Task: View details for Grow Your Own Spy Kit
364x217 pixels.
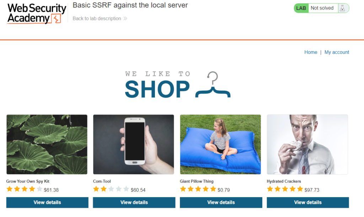Action: tap(47, 202)
